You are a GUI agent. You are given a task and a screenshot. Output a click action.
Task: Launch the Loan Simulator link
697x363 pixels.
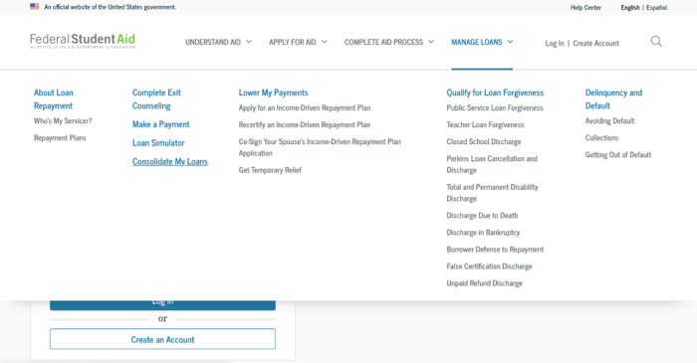[x=158, y=143]
